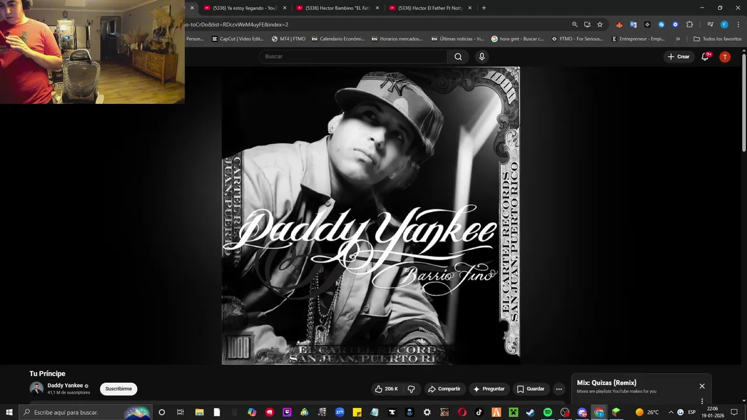Viewport: 747px width, 420px height.
Task: Click the browser address bar URL
Action: pyautogui.click(x=236, y=24)
